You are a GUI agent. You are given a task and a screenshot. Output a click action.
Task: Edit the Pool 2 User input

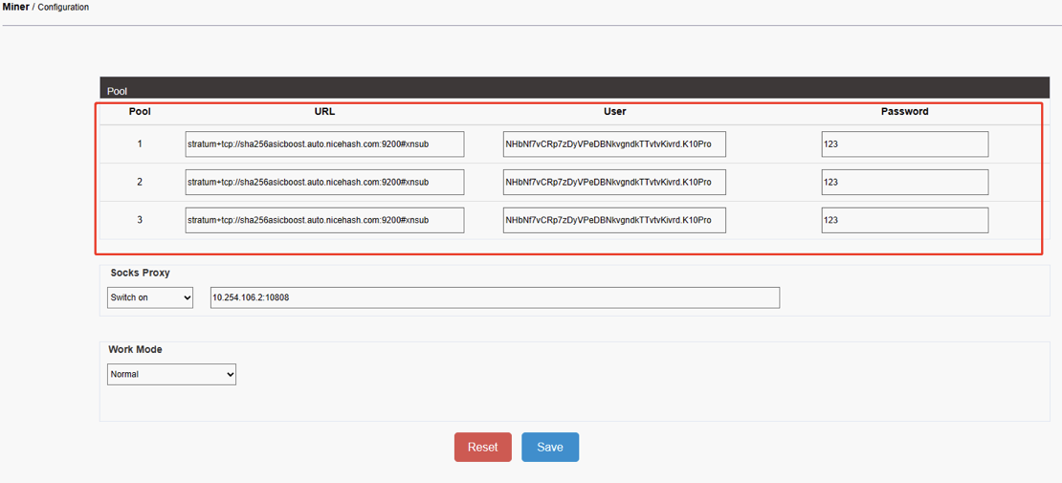[x=614, y=183]
